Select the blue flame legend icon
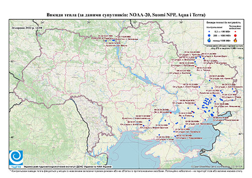 pyautogui.click(x=209, y=40)
